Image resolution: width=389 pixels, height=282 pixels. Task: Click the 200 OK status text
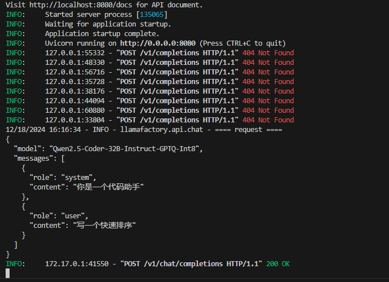pyautogui.click(x=278, y=263)
